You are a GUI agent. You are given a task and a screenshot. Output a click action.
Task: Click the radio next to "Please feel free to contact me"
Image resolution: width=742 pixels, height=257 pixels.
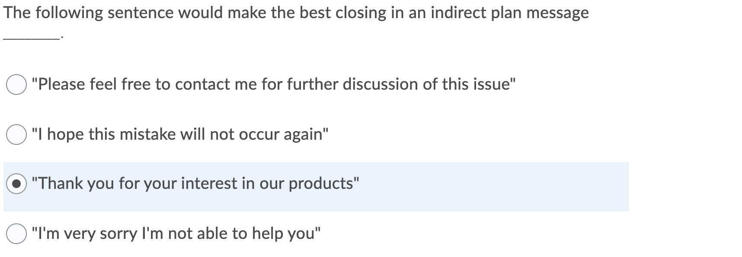16,85
